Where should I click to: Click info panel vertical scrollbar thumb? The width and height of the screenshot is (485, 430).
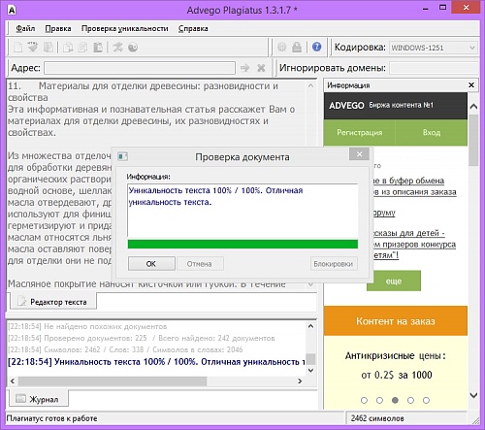pyautogui.click(x=473, y=140)
